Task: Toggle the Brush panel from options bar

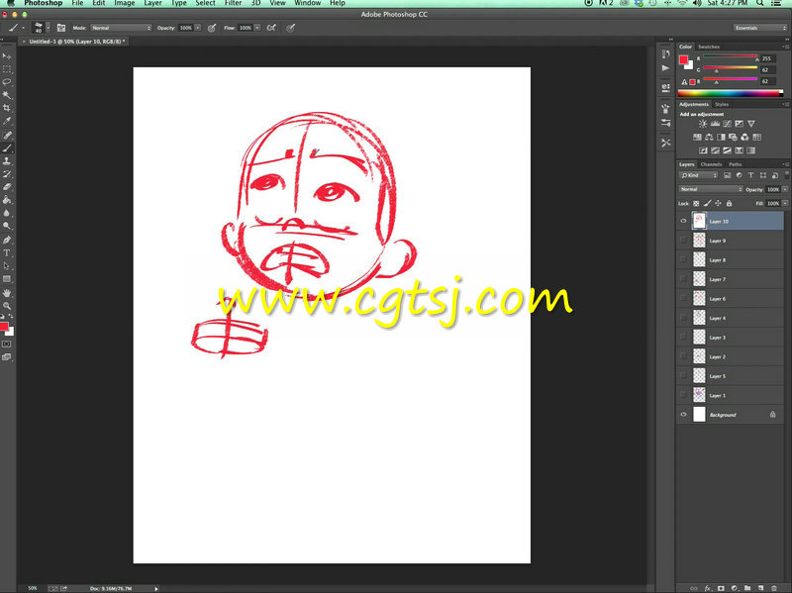Action: point(61,28)
